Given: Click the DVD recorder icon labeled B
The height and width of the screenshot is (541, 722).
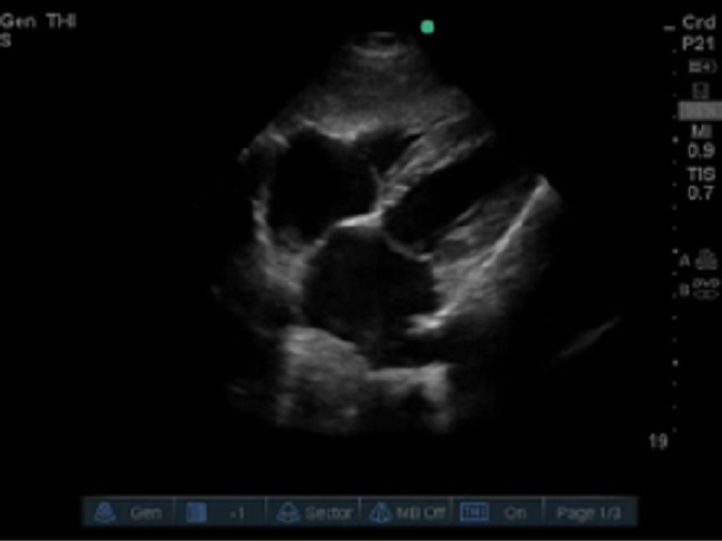Looking at the screenshot, I should point(706,288).
